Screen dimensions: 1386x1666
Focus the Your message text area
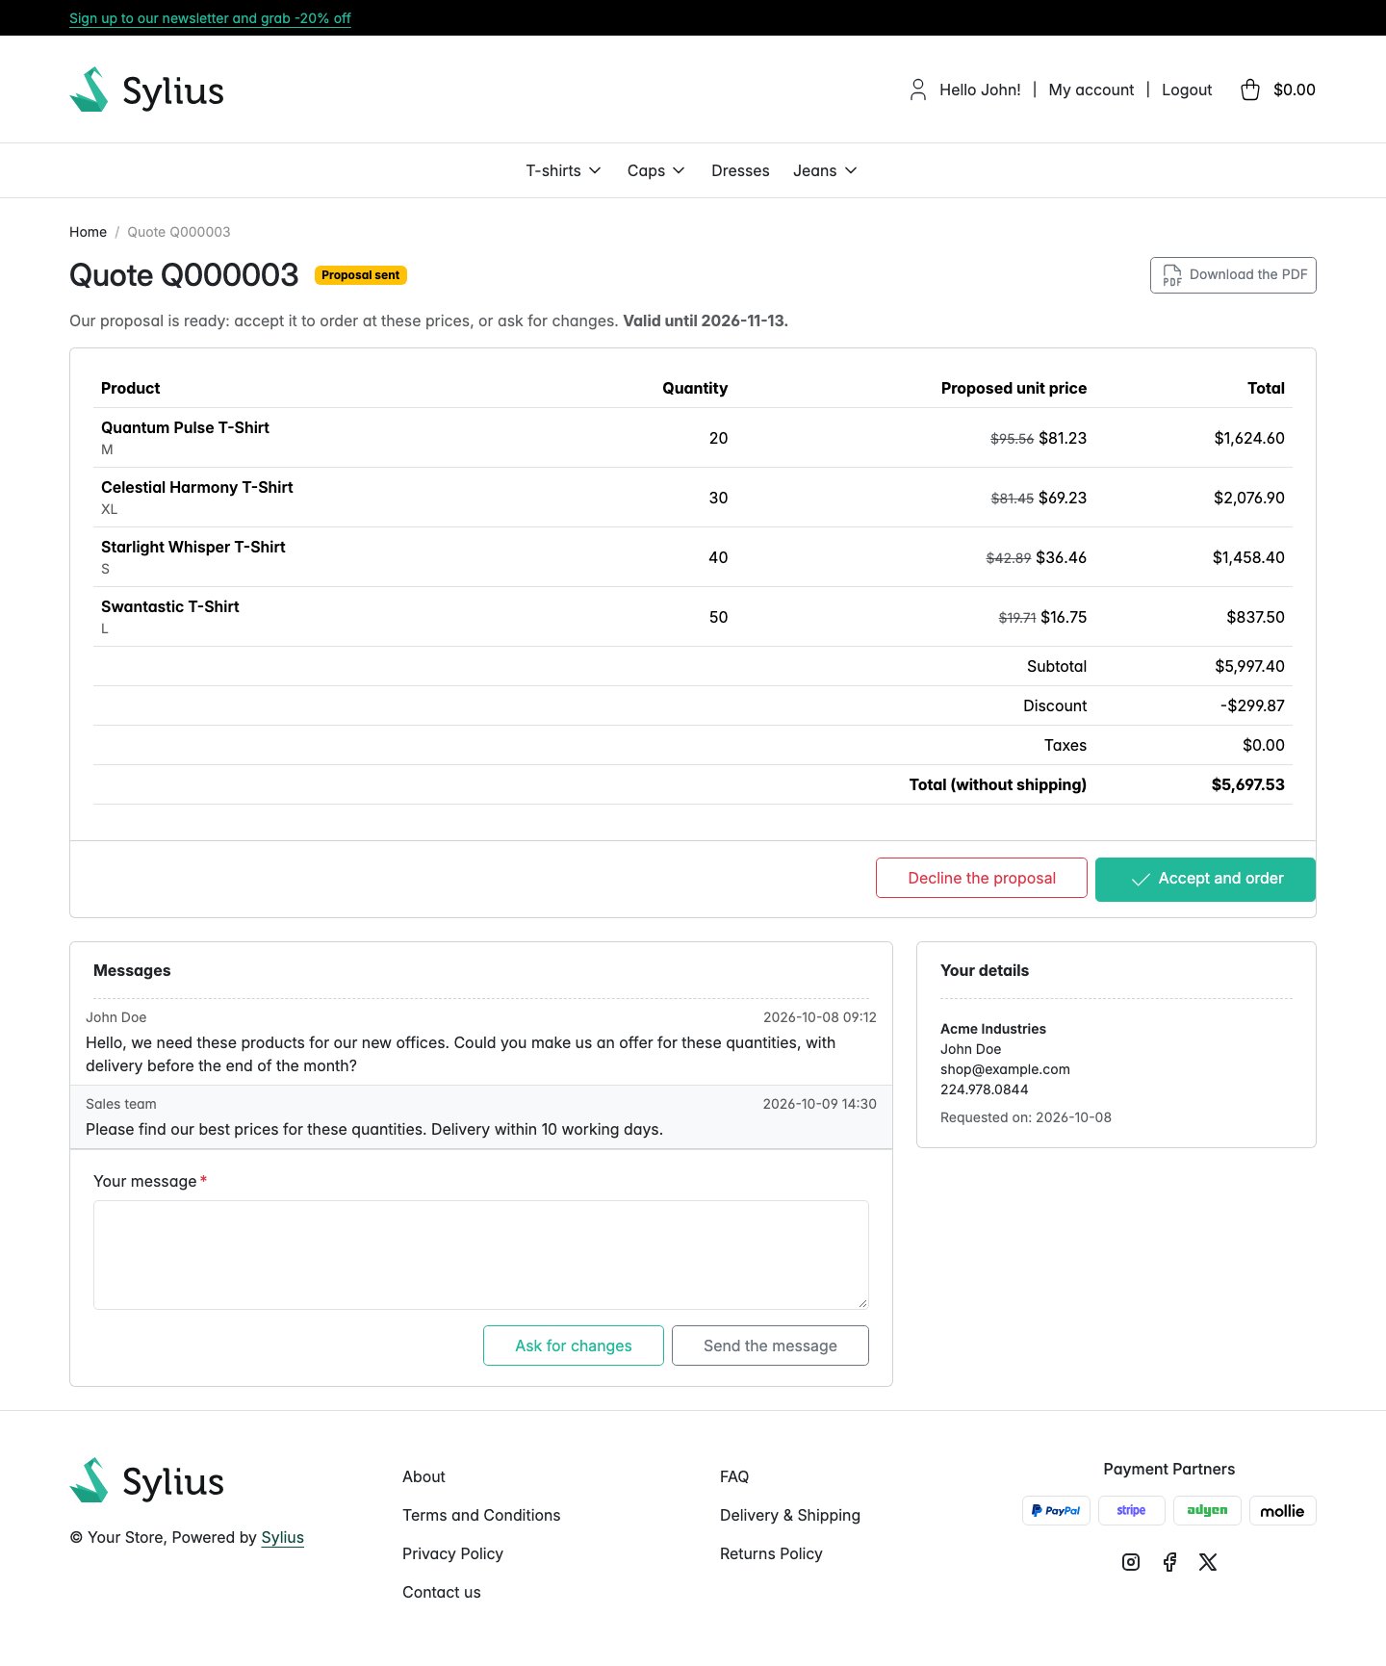pos(481,1255)
